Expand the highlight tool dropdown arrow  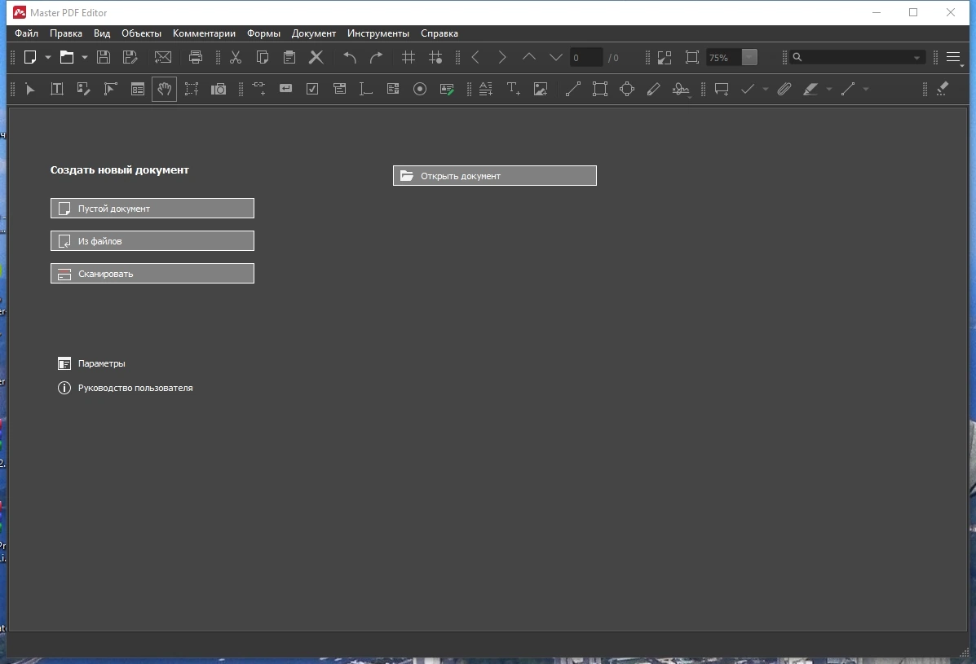click(828, 90)
